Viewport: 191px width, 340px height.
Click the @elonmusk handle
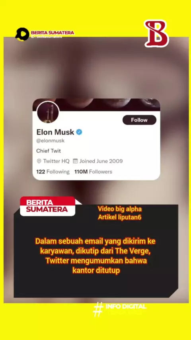(x=50, y=141)
